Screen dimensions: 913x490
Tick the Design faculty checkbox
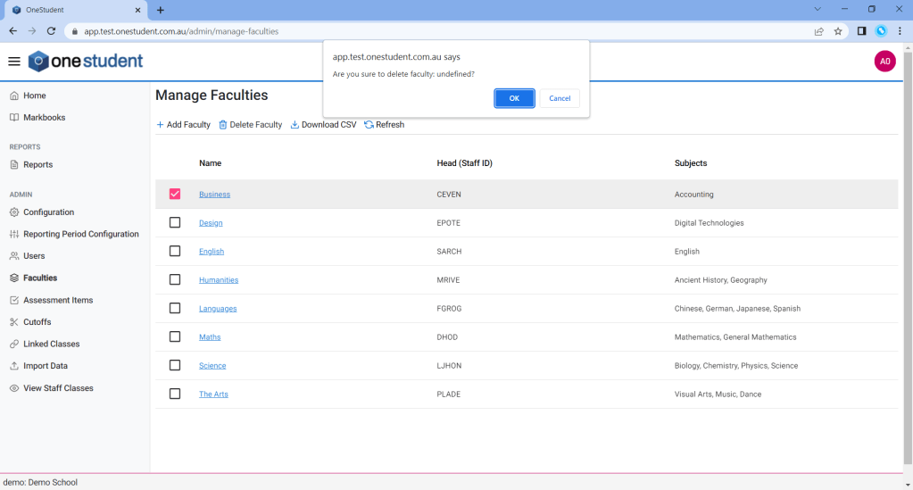click(x=175, y=222)
